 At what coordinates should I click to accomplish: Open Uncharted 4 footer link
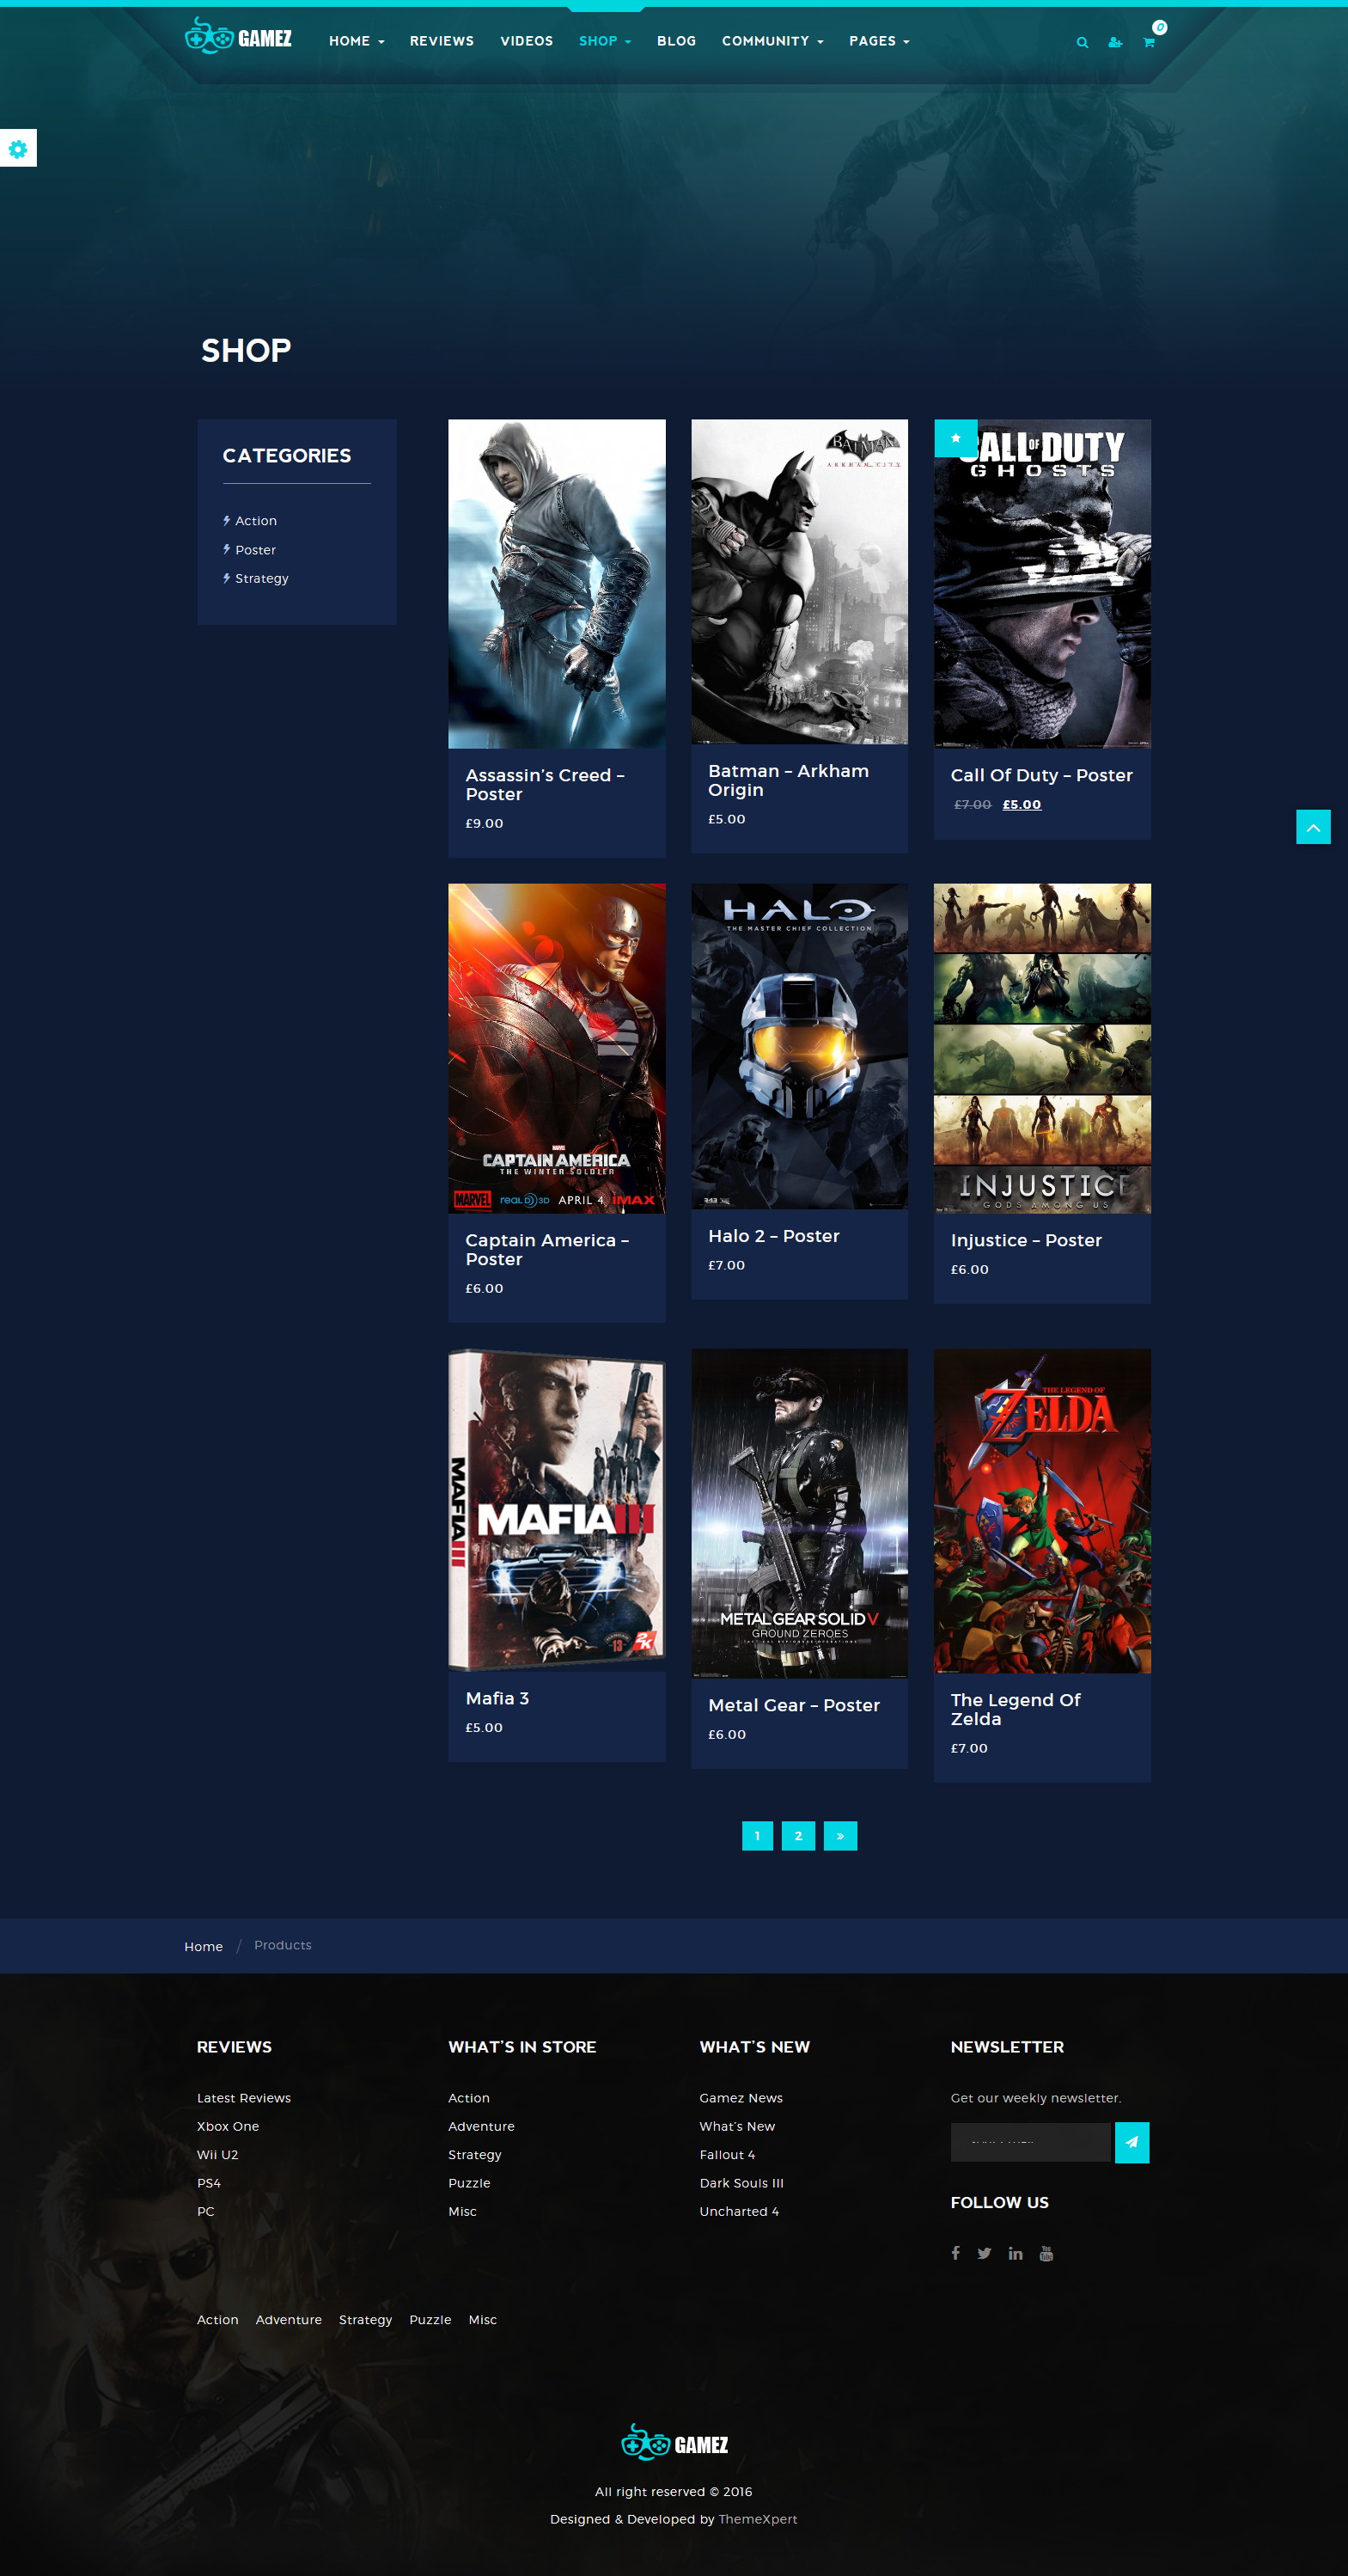pyautogui.click(x=740, y=2211)
